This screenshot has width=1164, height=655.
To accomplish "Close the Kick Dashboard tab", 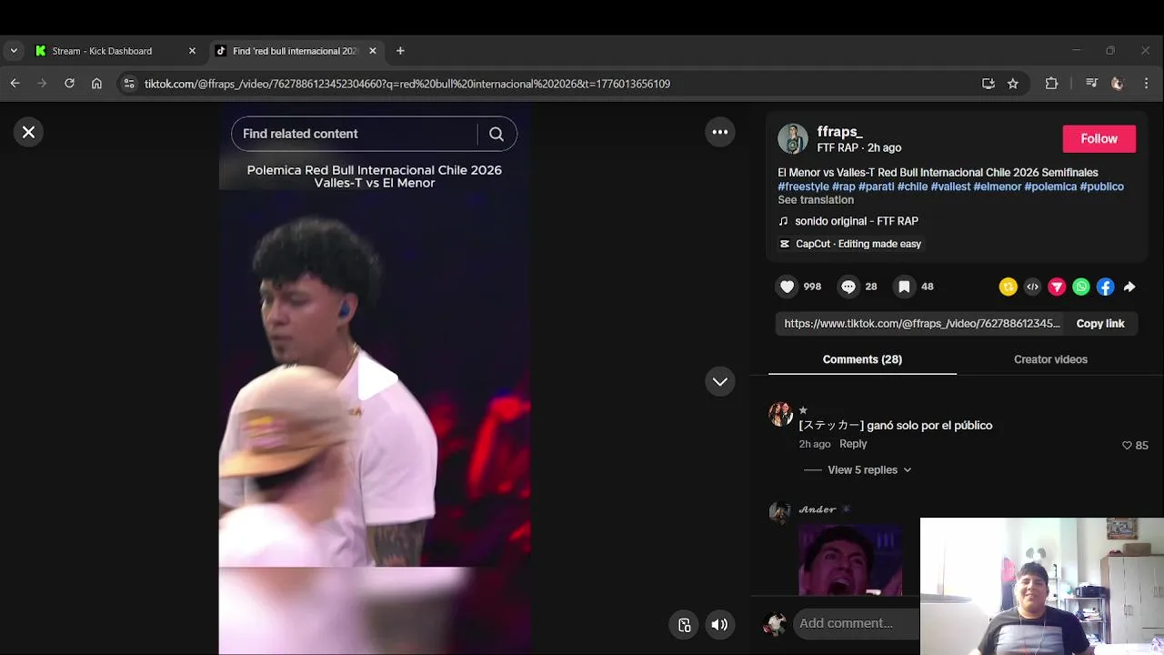I will [192, 51].
